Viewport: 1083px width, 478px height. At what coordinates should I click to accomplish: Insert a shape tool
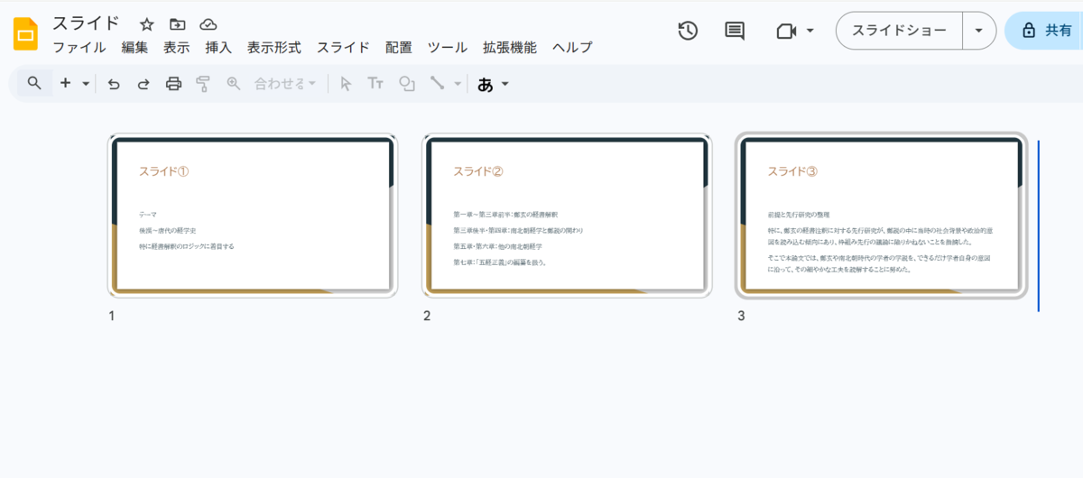[x=407, y=84]
